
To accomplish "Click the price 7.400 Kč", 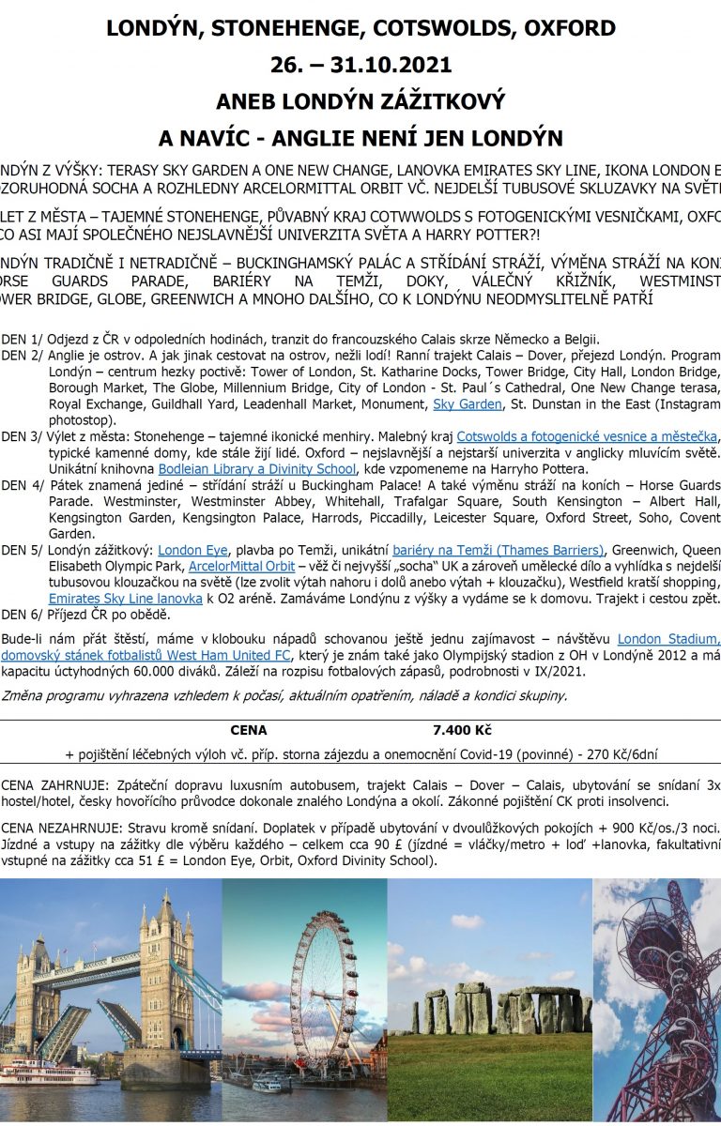I will pos(462,730).
